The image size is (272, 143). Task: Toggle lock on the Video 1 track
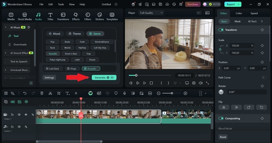click(12, 114)
